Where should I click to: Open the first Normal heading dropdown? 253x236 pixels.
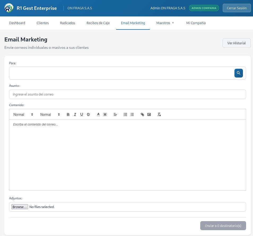(23, 114)
